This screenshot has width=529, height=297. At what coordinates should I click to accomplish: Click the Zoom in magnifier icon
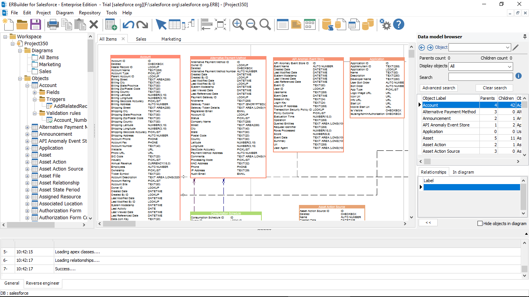point(238,25)
